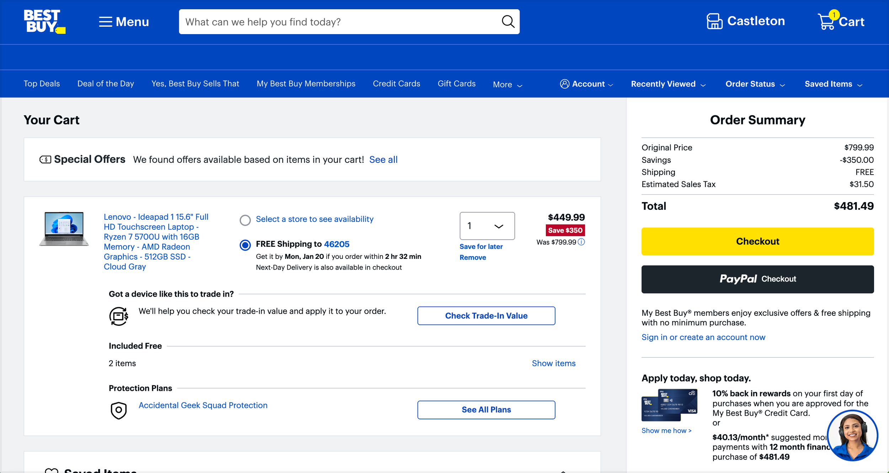889x473 pixels.
Task: Select store pickup availability radio button
Action: pos(245,220)
